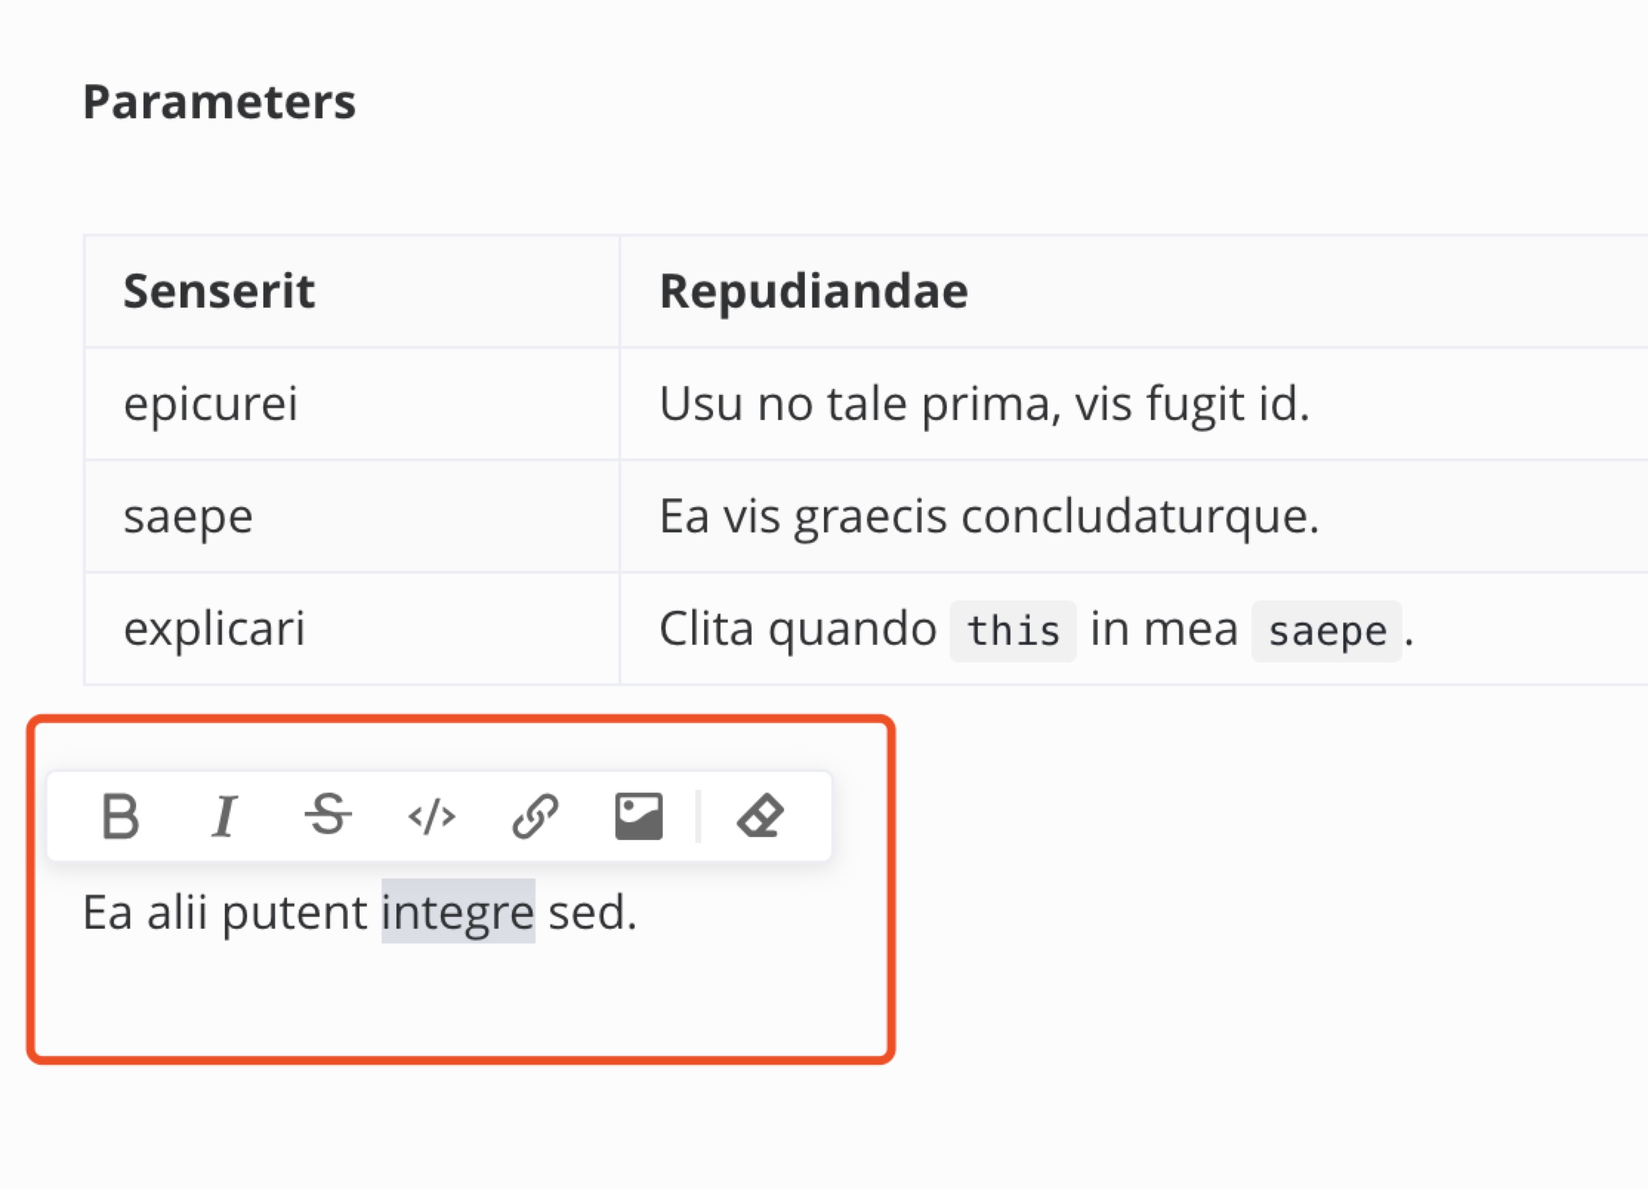The image size is (1648, 1189).
Task: Click the explicari parameter row
Action: 216,629
